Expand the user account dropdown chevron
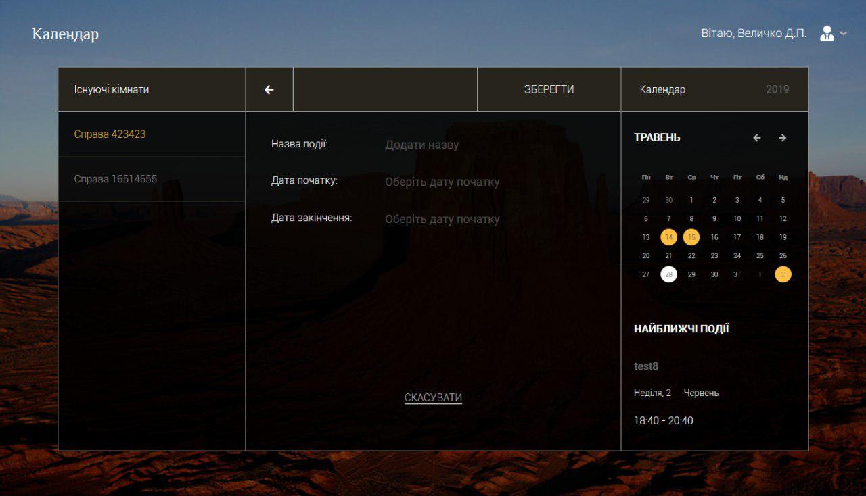866x496 pixels. pos(844,34)
